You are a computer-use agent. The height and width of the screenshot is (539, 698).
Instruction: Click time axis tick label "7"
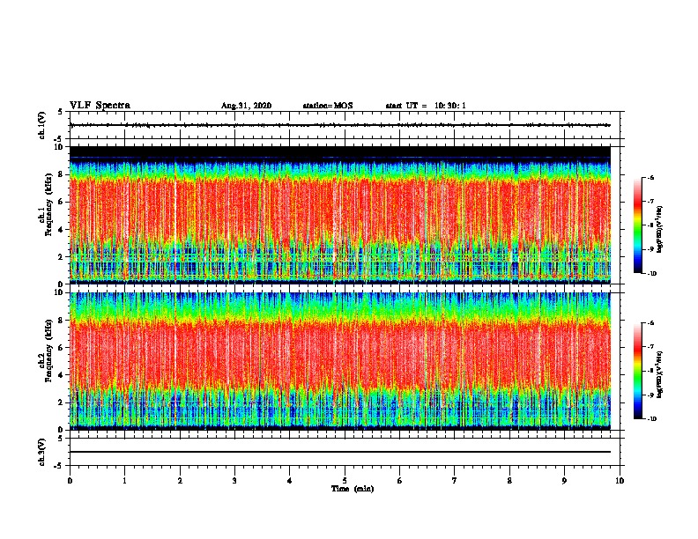[x=455, y=481]
